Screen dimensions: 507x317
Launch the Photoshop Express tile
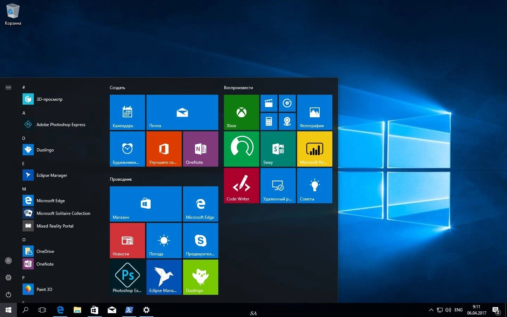[127, 277]
